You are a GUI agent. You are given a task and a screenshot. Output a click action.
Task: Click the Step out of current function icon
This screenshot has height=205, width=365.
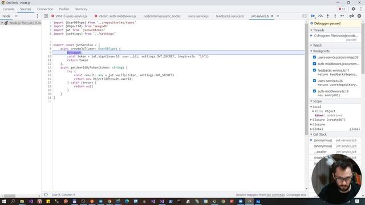(x=335, y=16)
